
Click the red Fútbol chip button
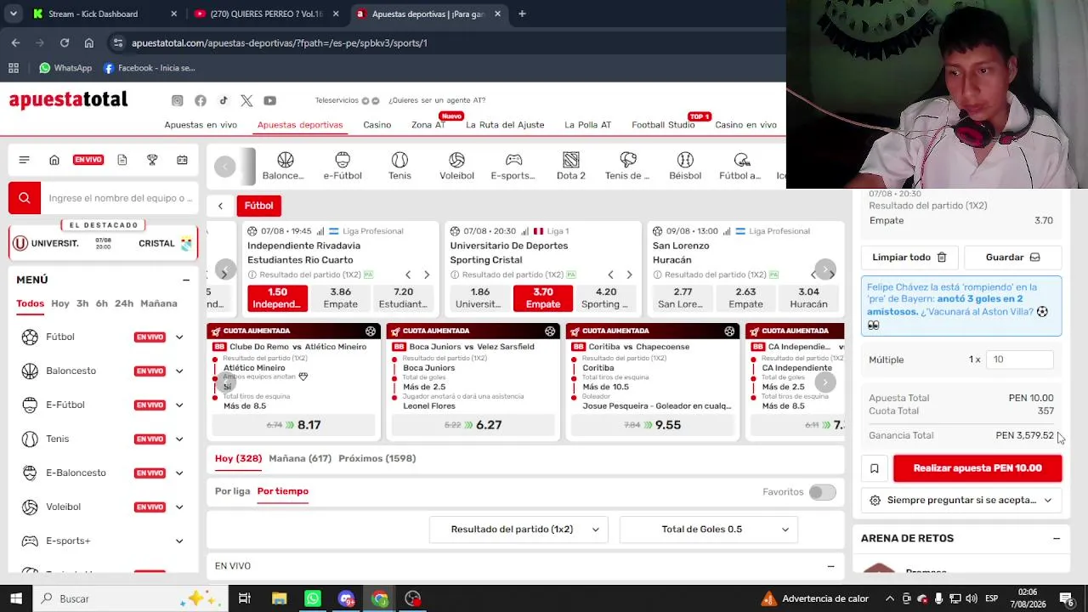coord(259,206)
